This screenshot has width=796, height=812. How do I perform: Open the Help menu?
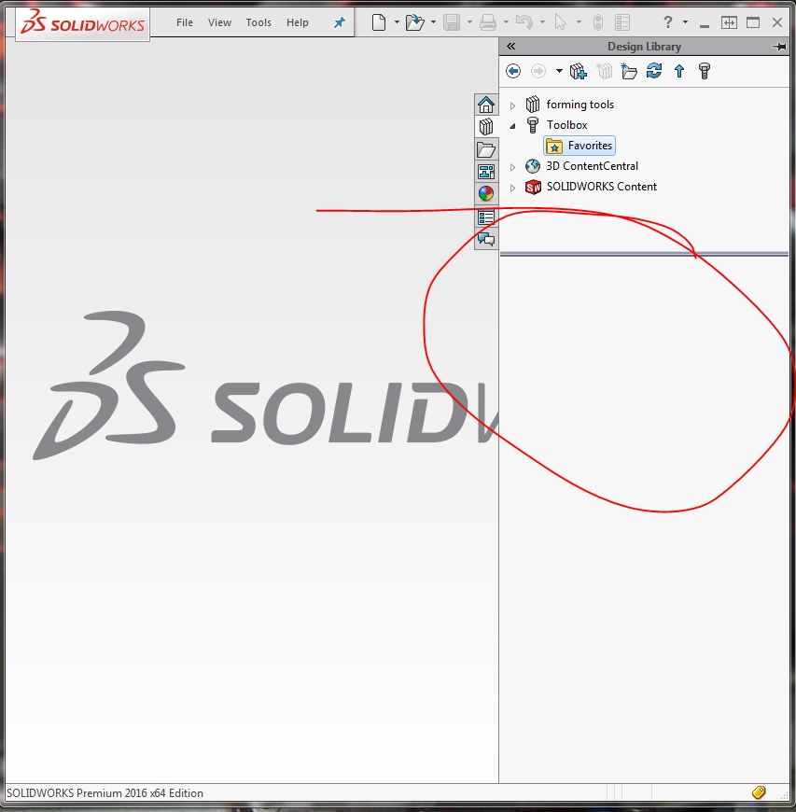(x=298, y=22)
